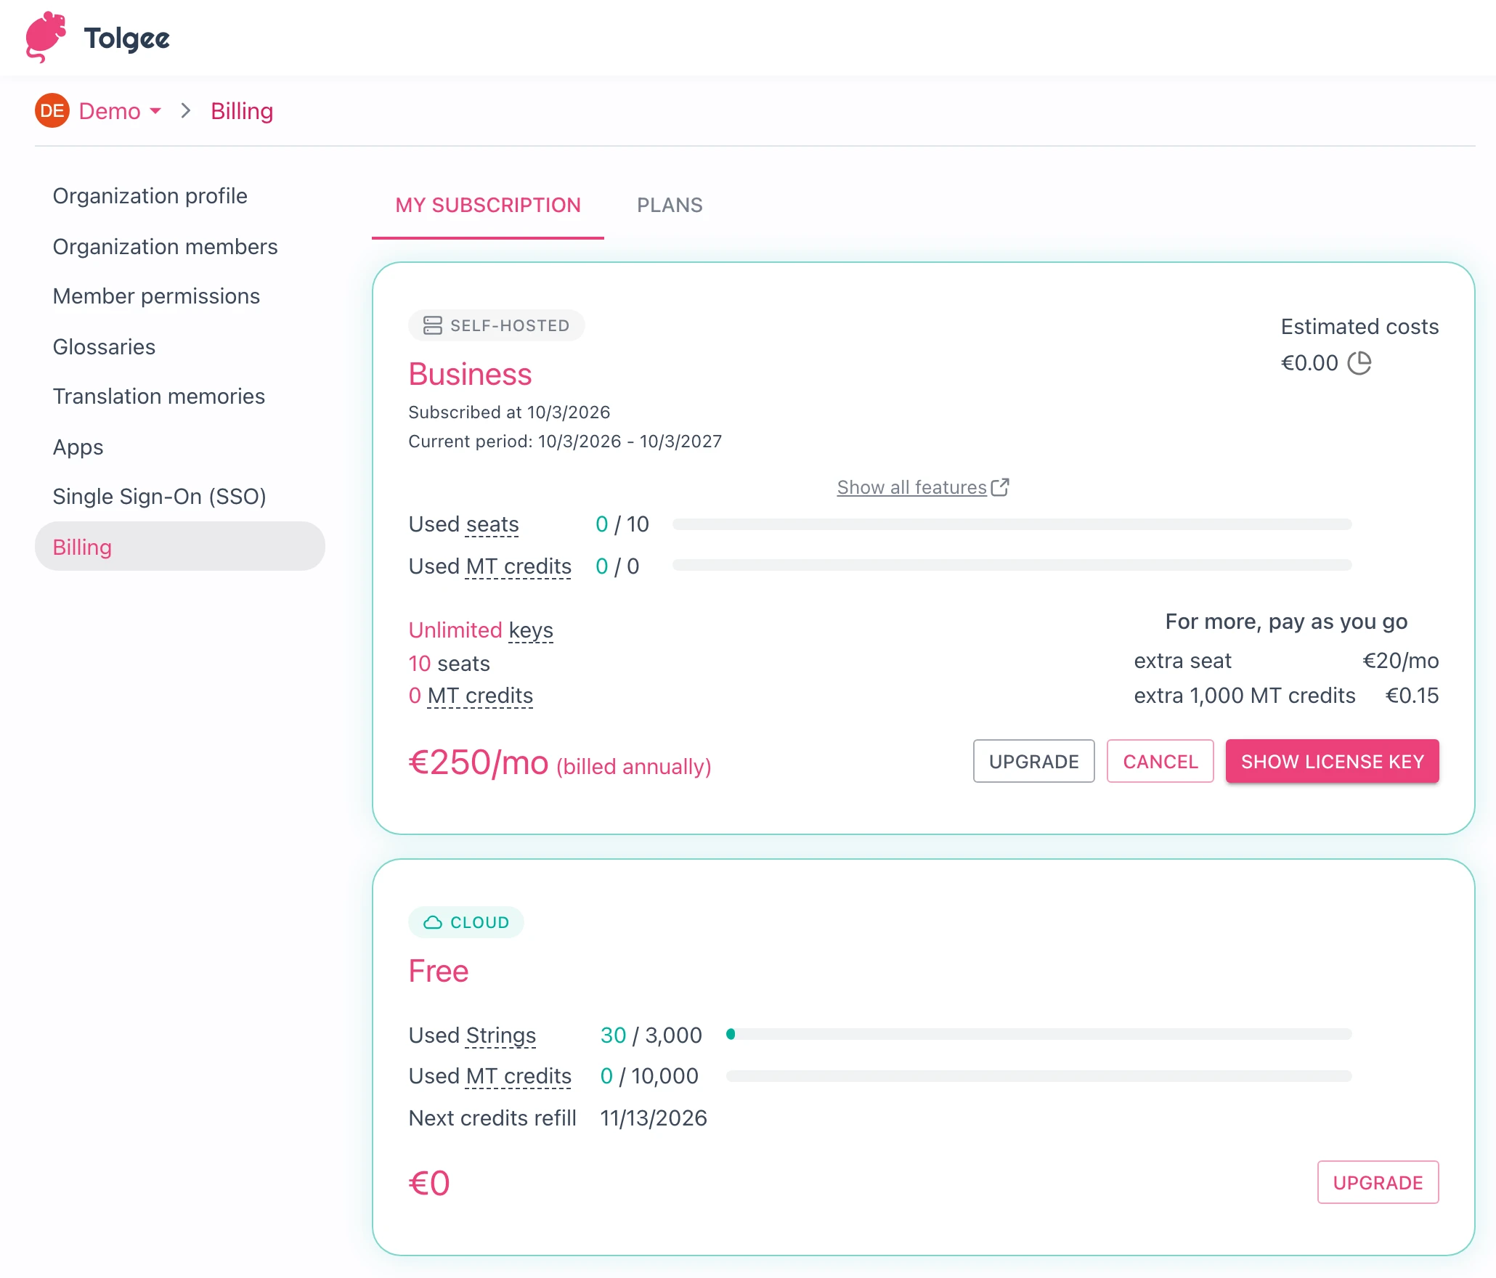
Task: Click the €0.00 estimated costs value
Action: (1309, 363)
